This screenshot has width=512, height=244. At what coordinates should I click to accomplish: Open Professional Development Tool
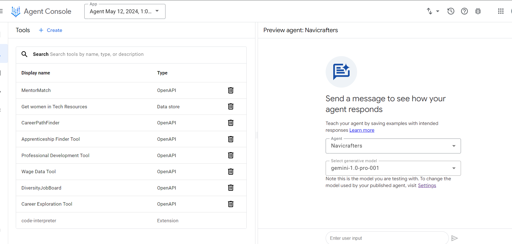131,155
